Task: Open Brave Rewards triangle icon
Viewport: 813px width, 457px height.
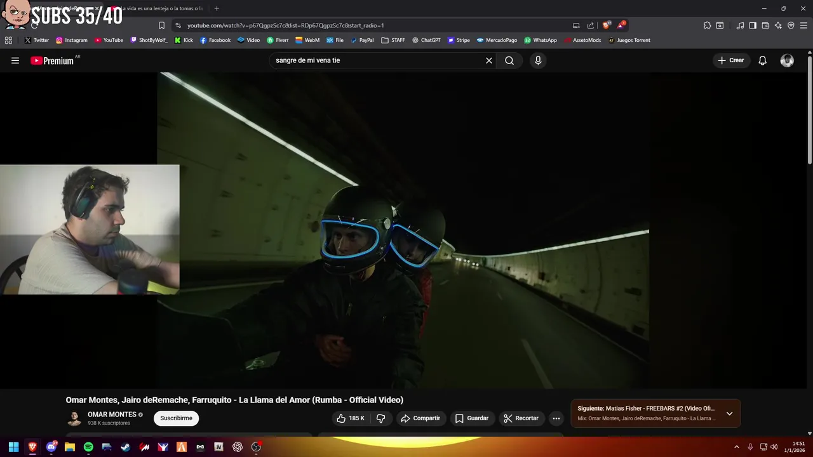Action: coord(621,25)
